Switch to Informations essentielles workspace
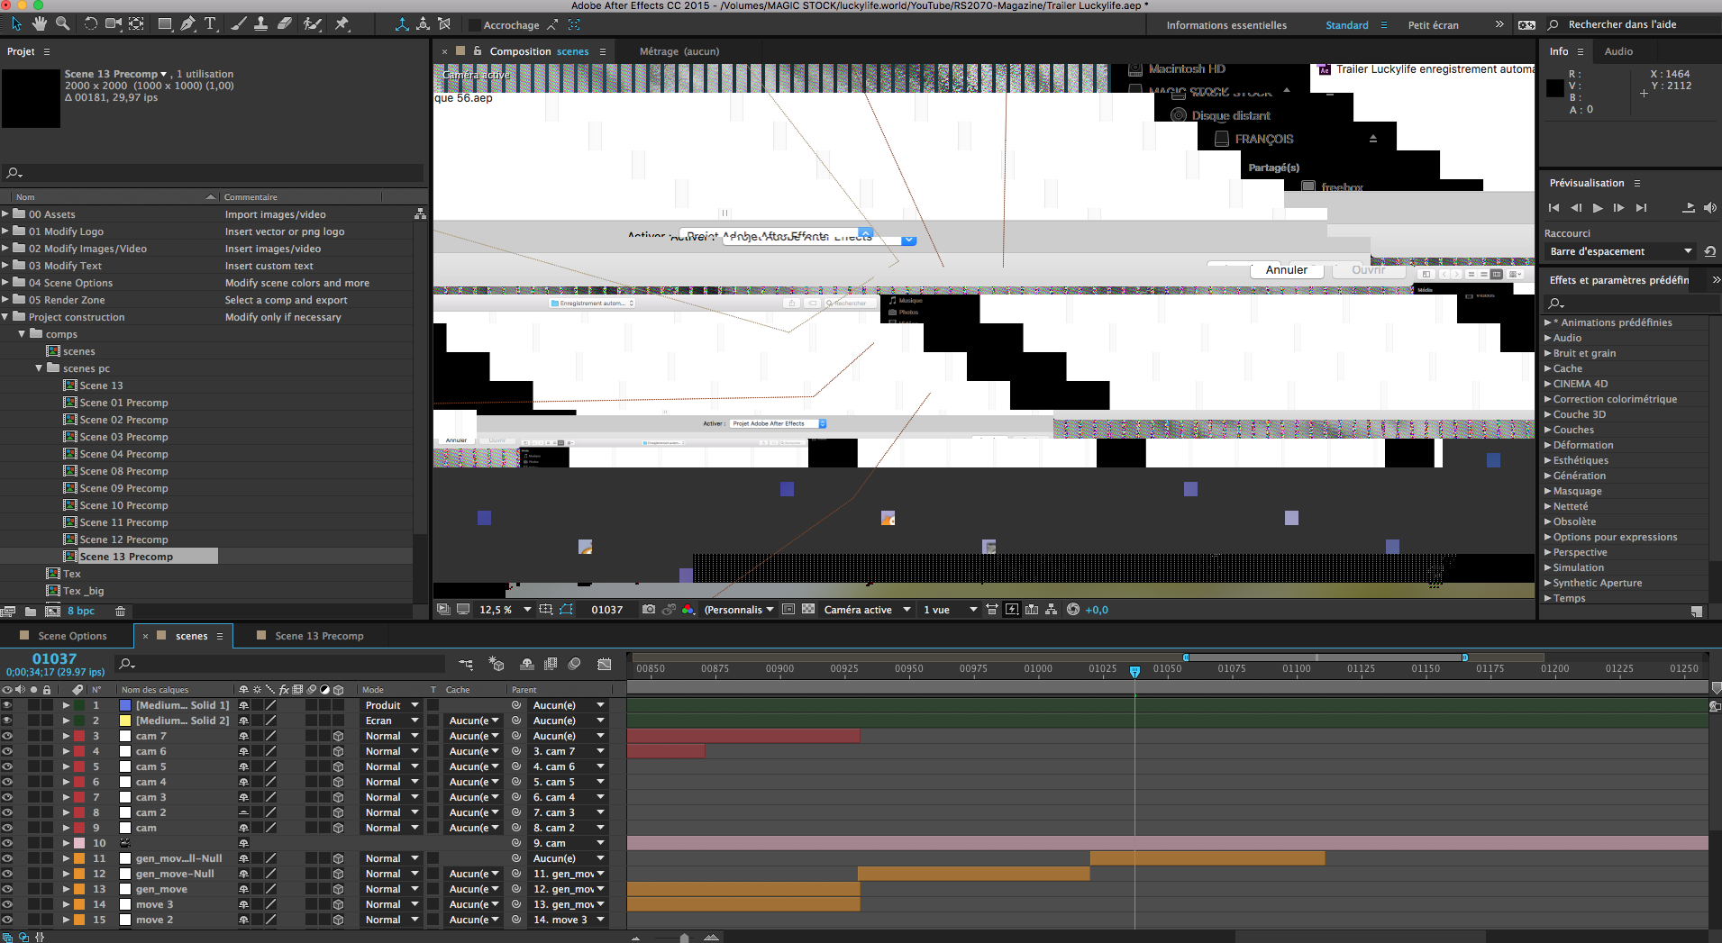 (x=1226, y=25)
